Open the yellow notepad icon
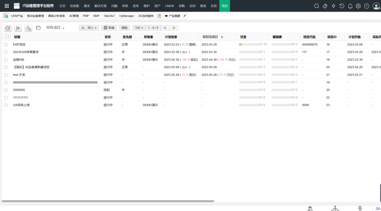 pos(159,16)
